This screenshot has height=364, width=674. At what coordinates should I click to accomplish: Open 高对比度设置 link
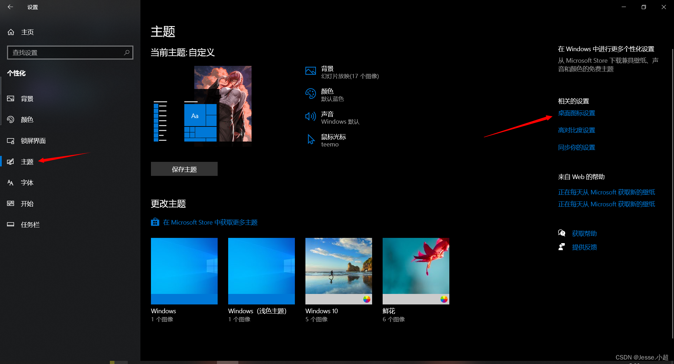(576, 130)
